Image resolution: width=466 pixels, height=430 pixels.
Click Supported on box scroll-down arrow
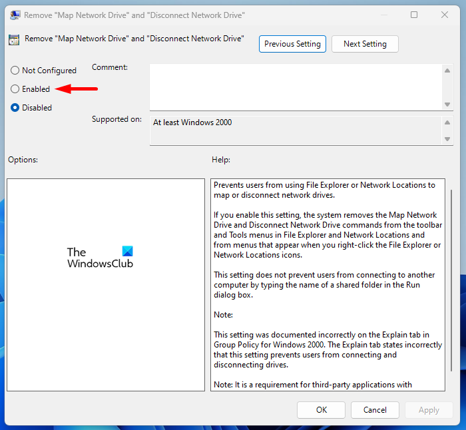447,138
